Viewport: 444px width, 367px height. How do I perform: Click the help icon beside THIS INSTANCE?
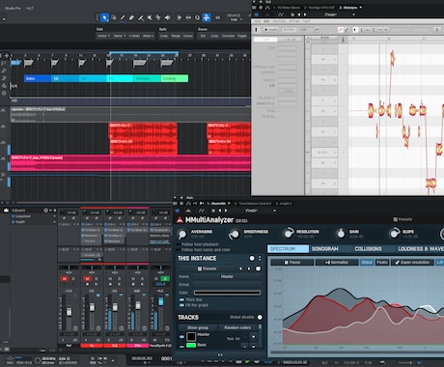(x=252, y=258)
